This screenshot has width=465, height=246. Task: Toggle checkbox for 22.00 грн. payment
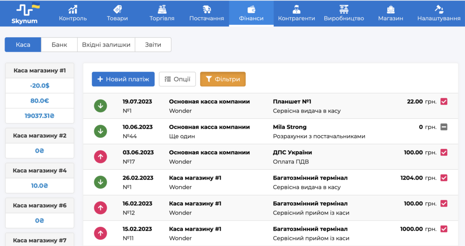click(444, 102)
